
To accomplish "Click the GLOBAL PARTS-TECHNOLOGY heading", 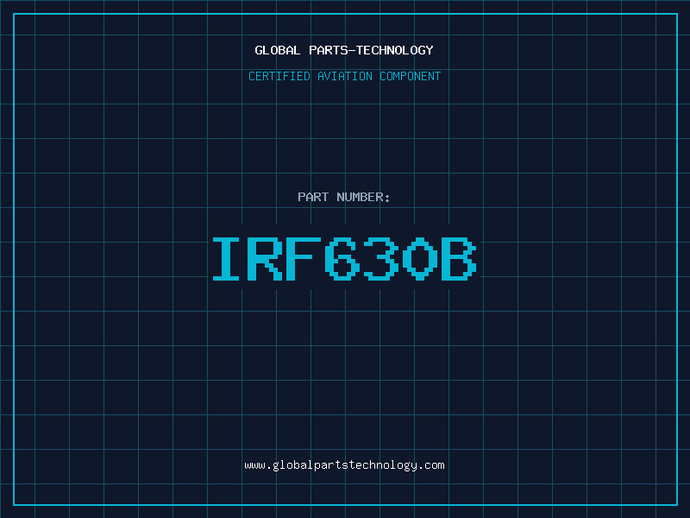I will click(344, 50).
